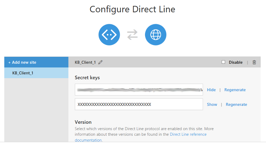
Task: Open Direct Line reference documentation link
Action: click(141, 137)
